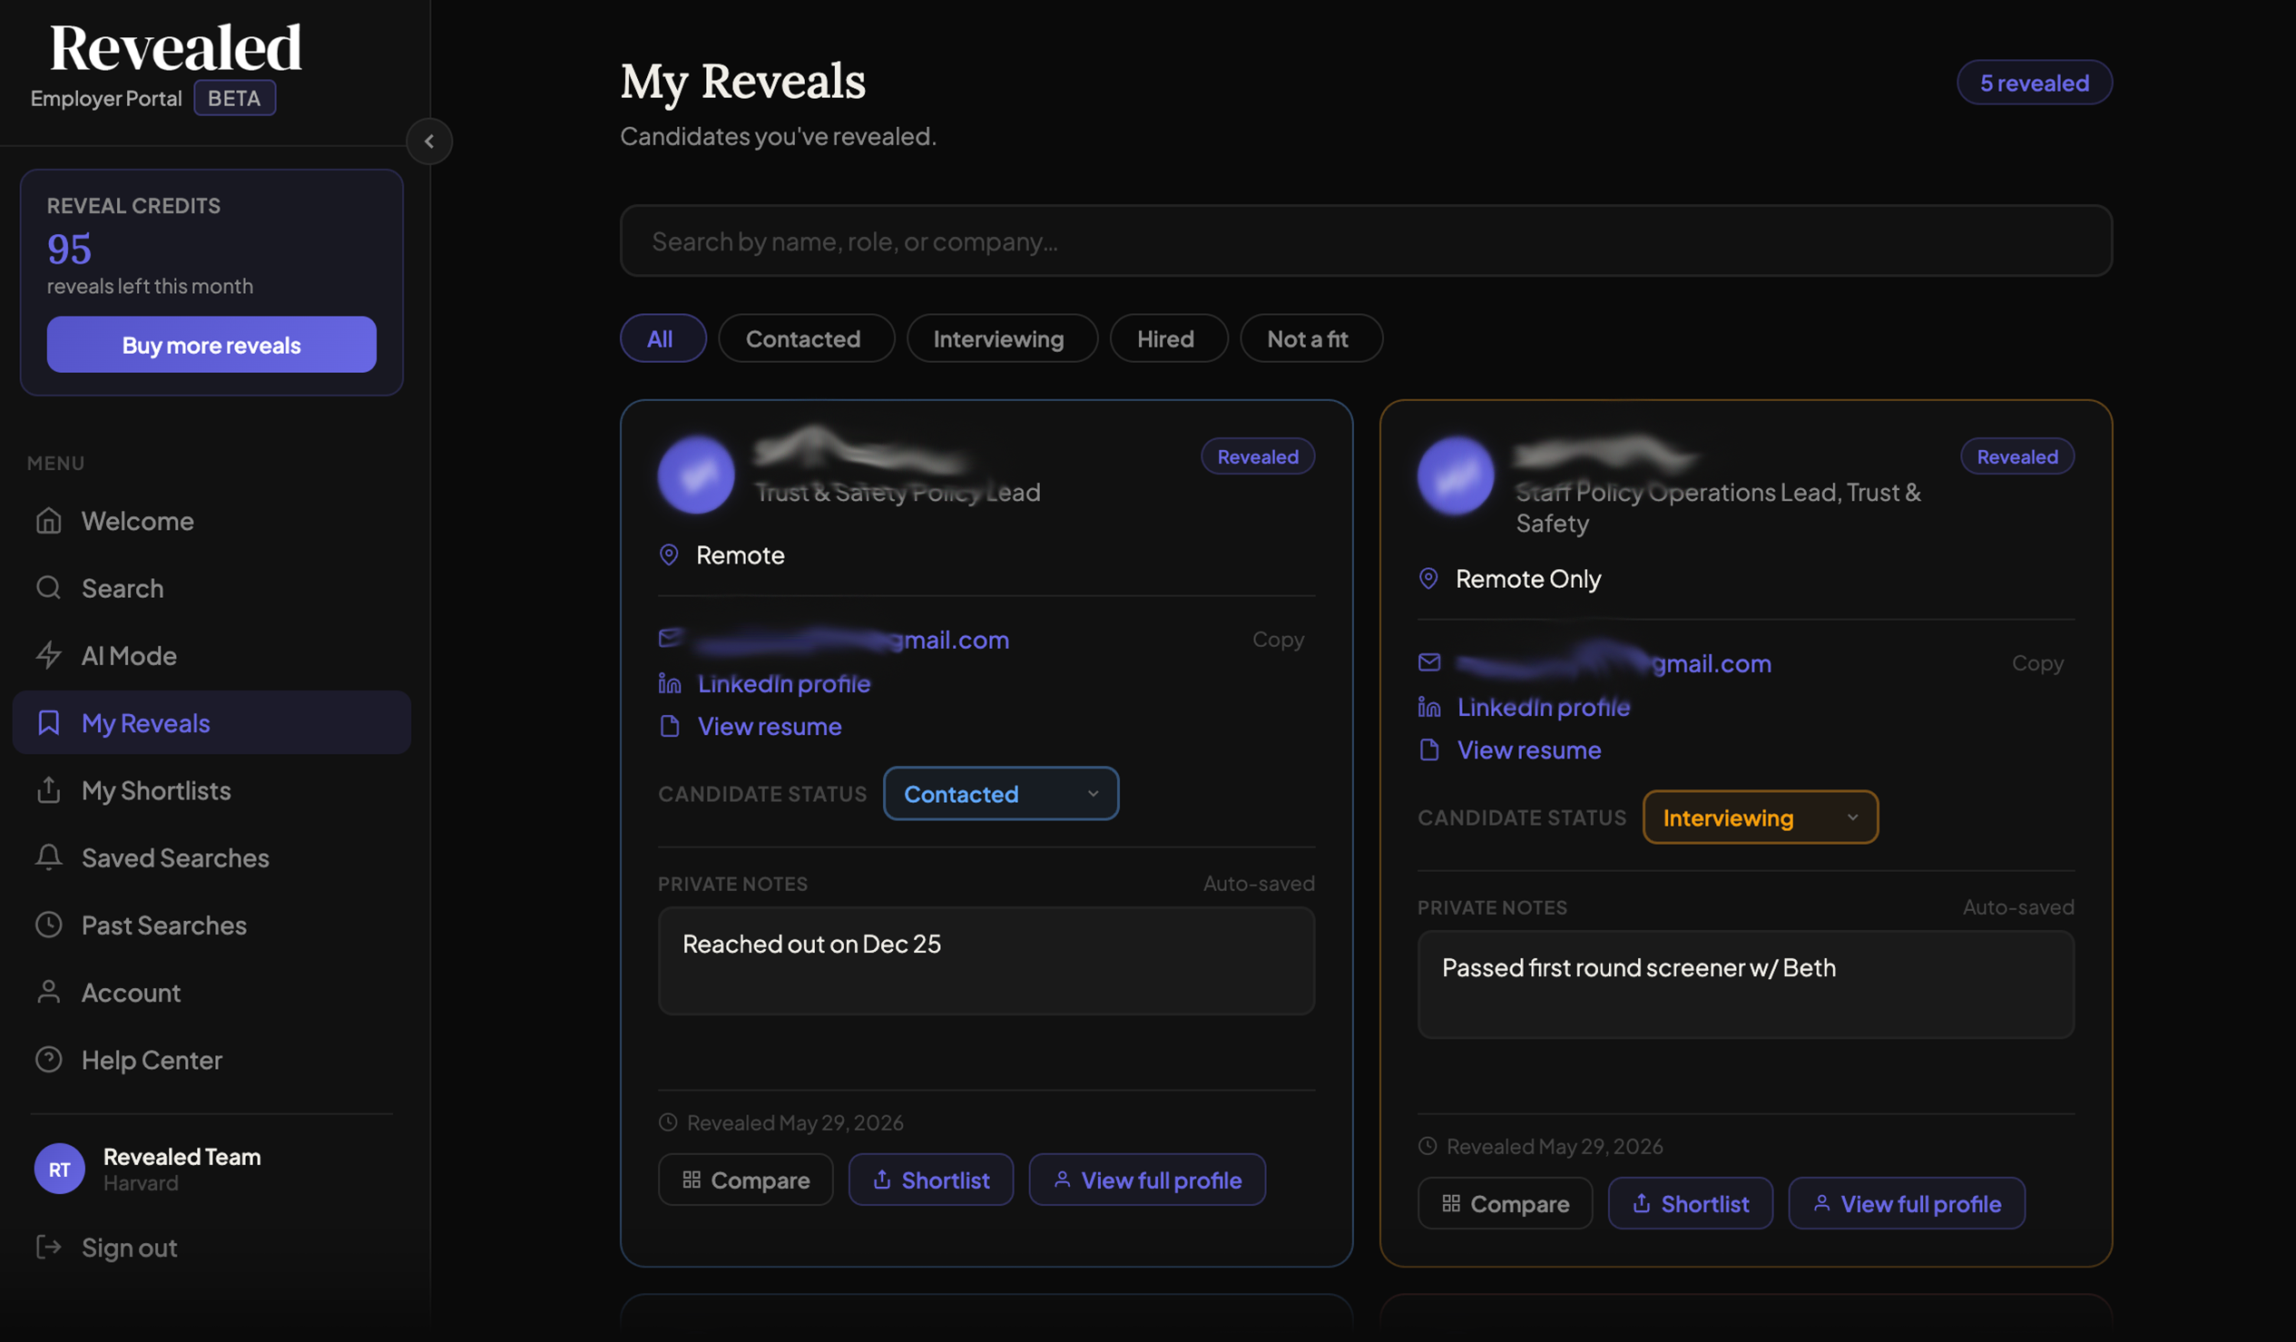Select the All filter tab

click(662, 339)
